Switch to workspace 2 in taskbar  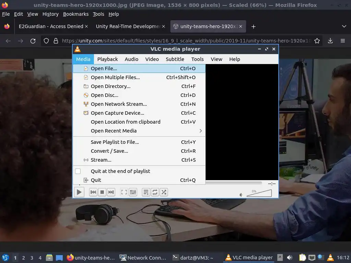[24, 258]
